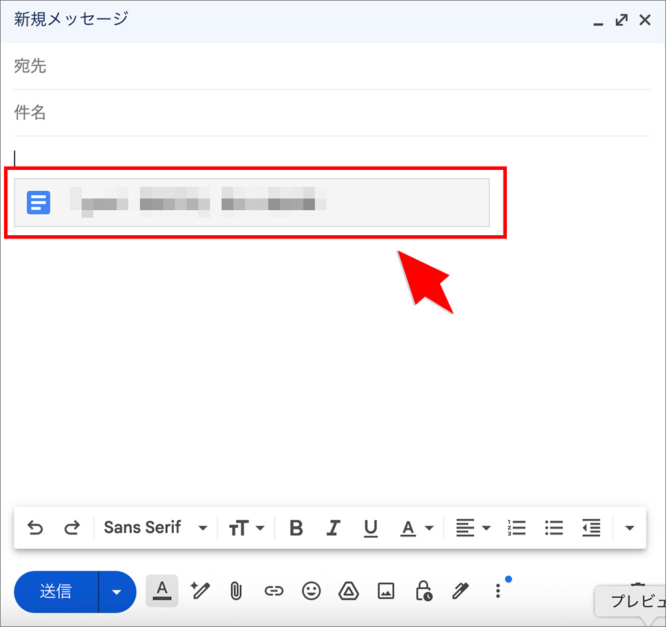This screenshot has width=666, height=627.
Task: Expand the 送信 button's send options arrow
Action: coord(118,591)
